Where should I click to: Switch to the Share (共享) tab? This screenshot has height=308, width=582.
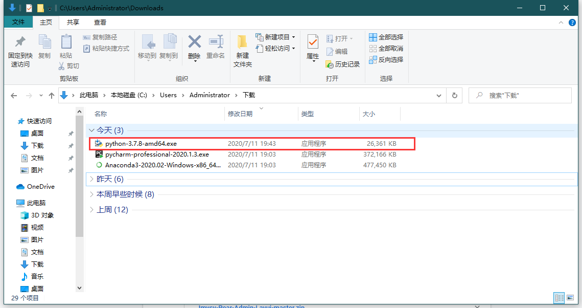[x=73, y=23]
